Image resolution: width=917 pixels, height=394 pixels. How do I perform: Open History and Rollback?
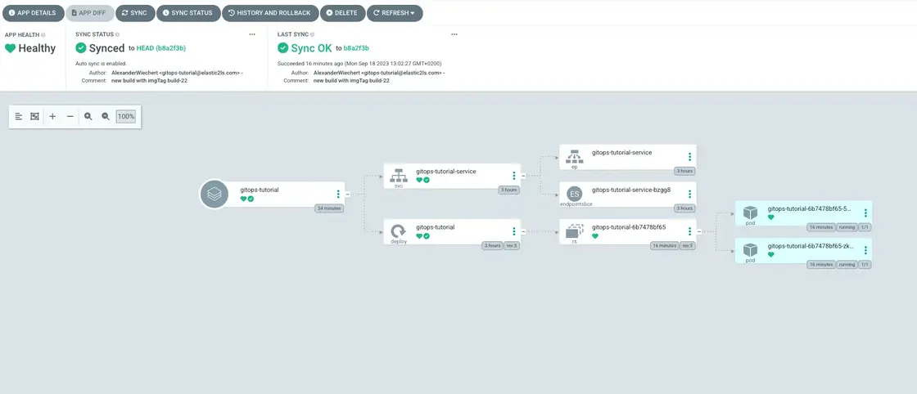[x=269, y=13]
